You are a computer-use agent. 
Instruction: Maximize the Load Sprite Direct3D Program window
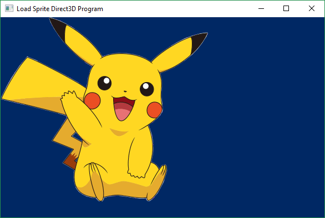pyautogui.click(x=286, y=8)
